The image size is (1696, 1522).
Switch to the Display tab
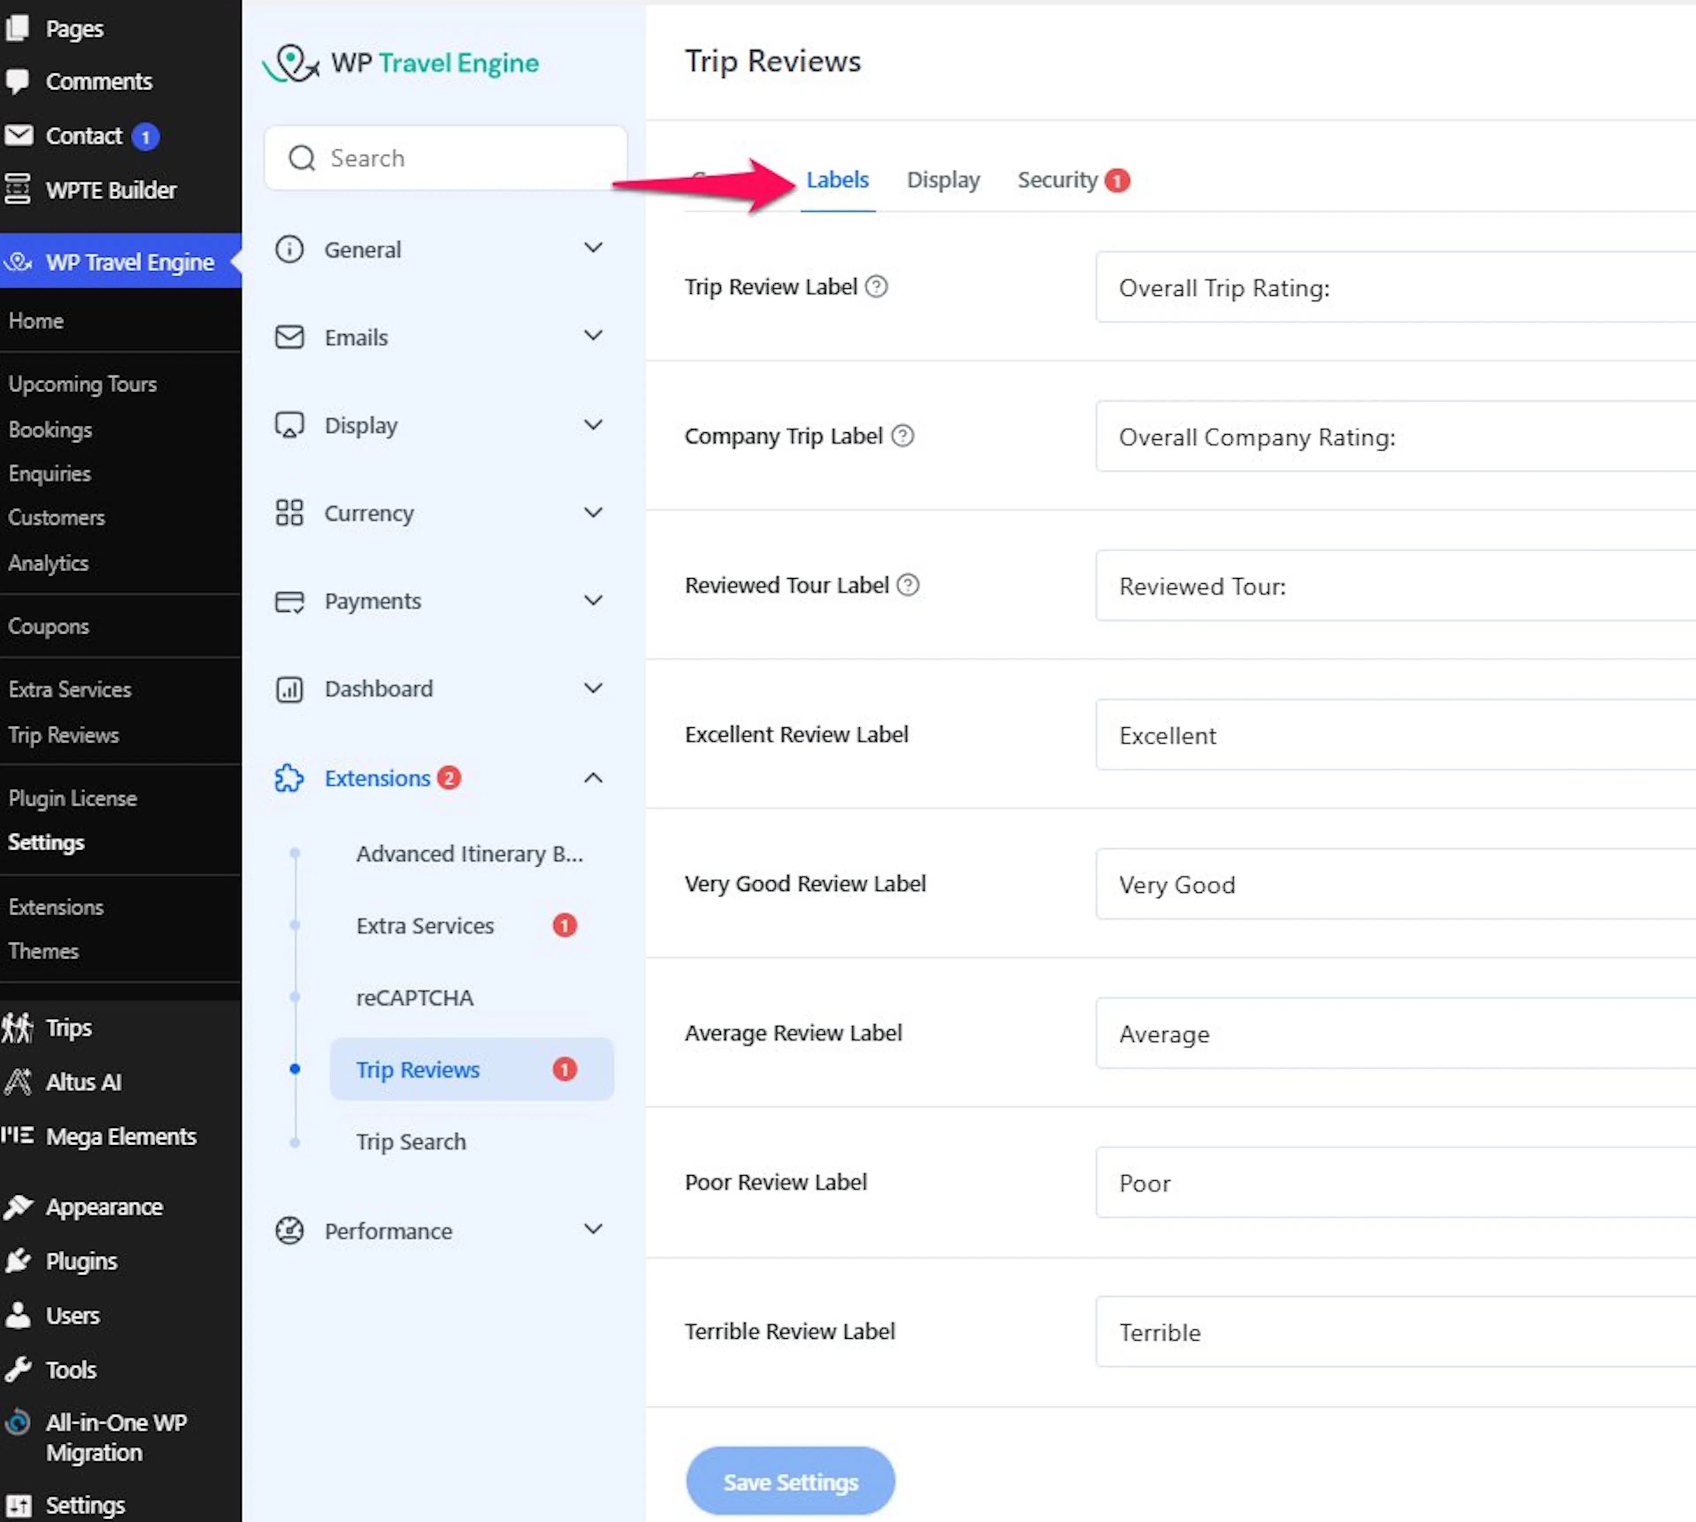pyautogui.click(x=943, y=180)
